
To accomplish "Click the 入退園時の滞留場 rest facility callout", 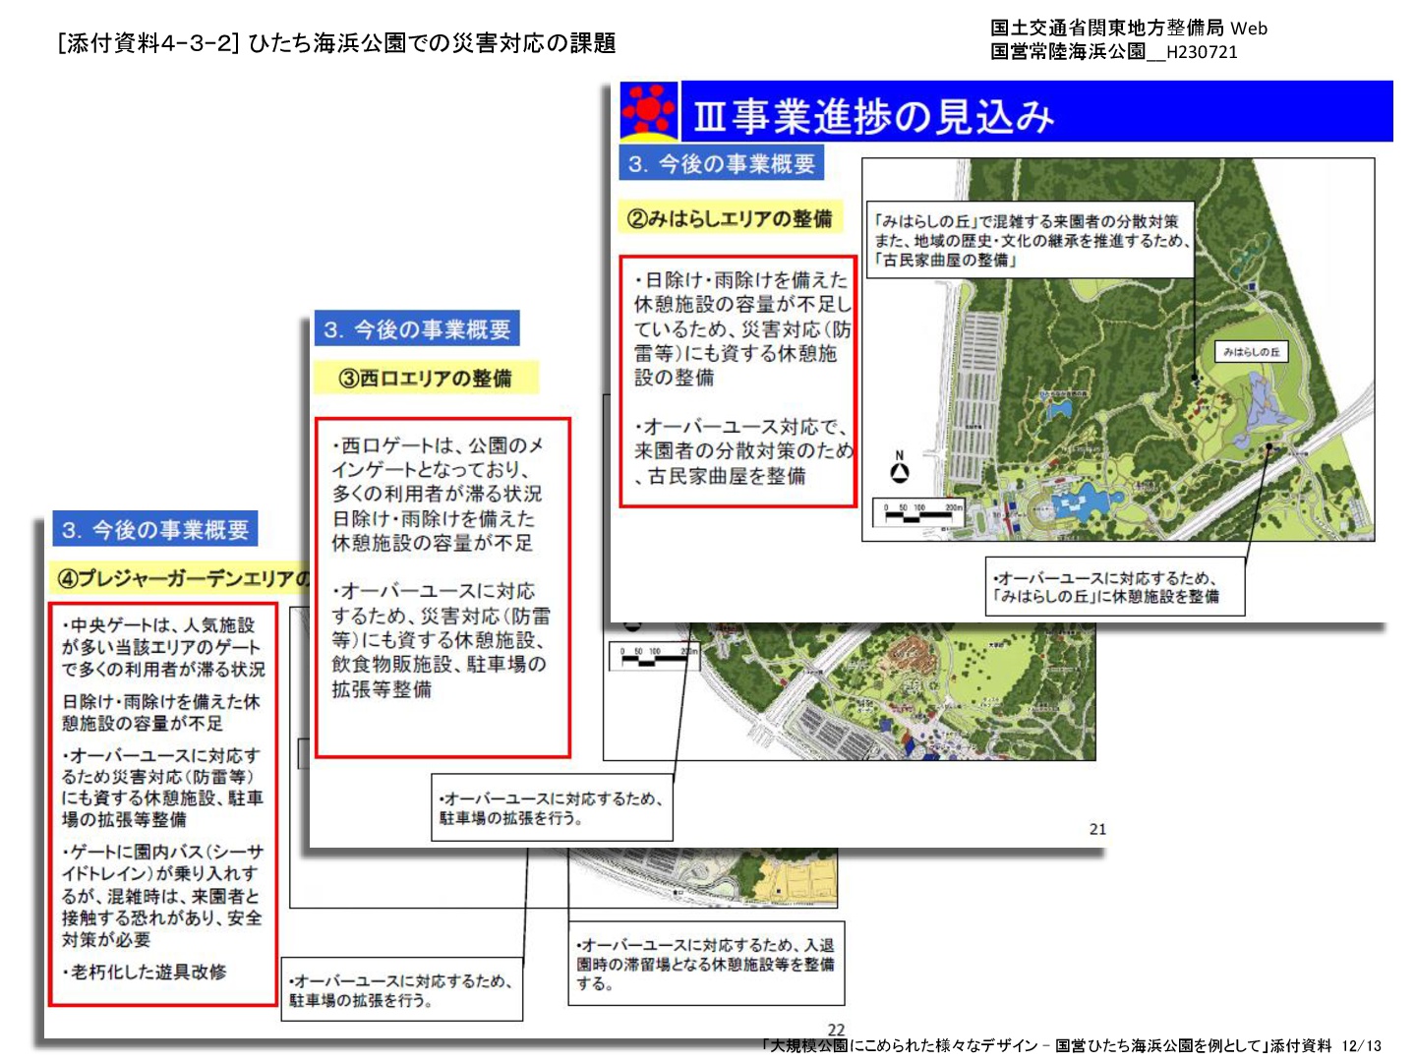I will [x=705, y=964].
